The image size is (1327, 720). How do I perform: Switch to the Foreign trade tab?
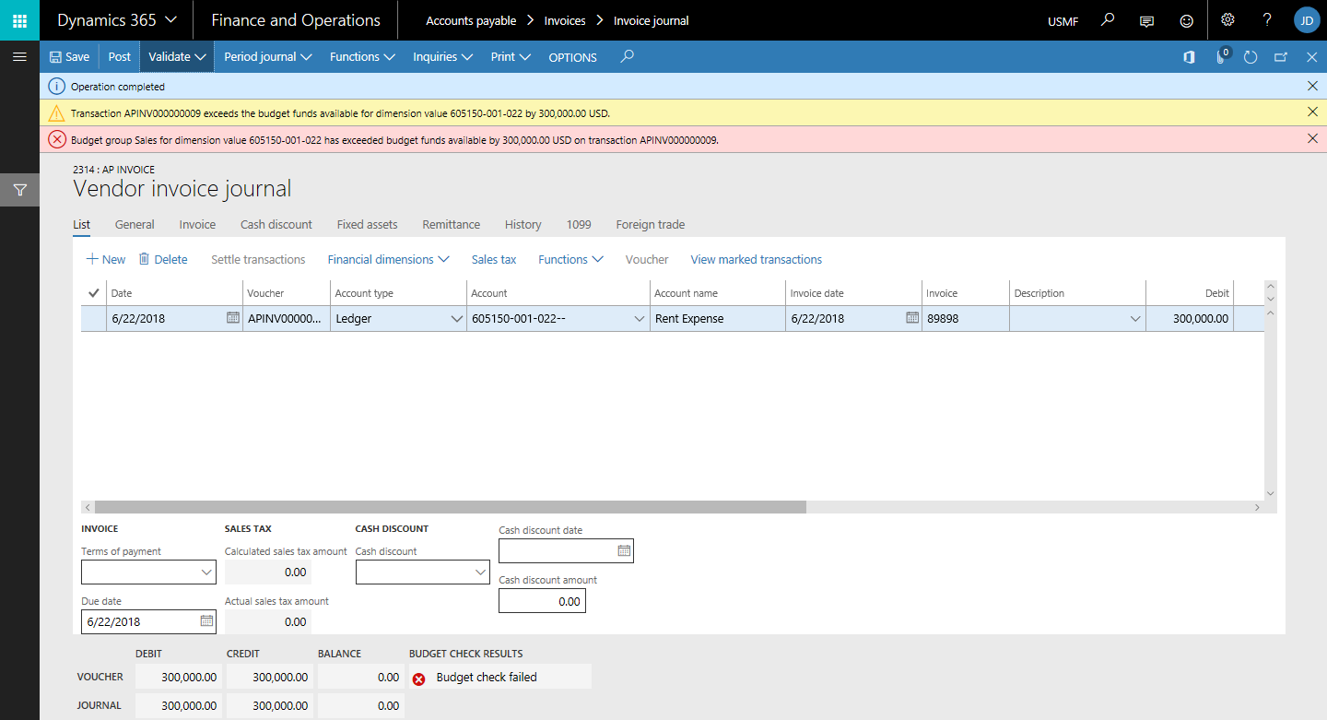pyautogui.click(x=650, y=224)
